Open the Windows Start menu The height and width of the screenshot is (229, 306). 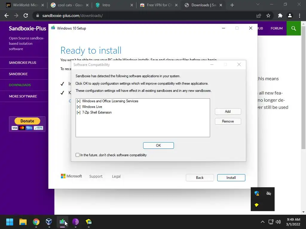(x=10, y=222)
